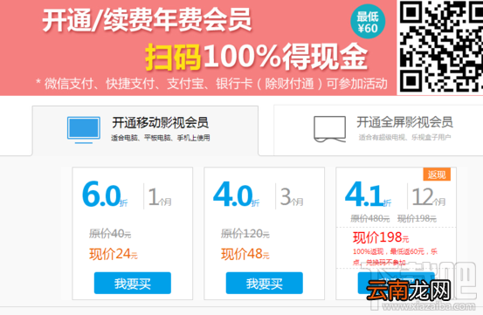This screenshot has width=483, height=315.
Task: Select the 4.0折 3个月 plan discount
Action: pyautogui.click(x=237, y=195)
